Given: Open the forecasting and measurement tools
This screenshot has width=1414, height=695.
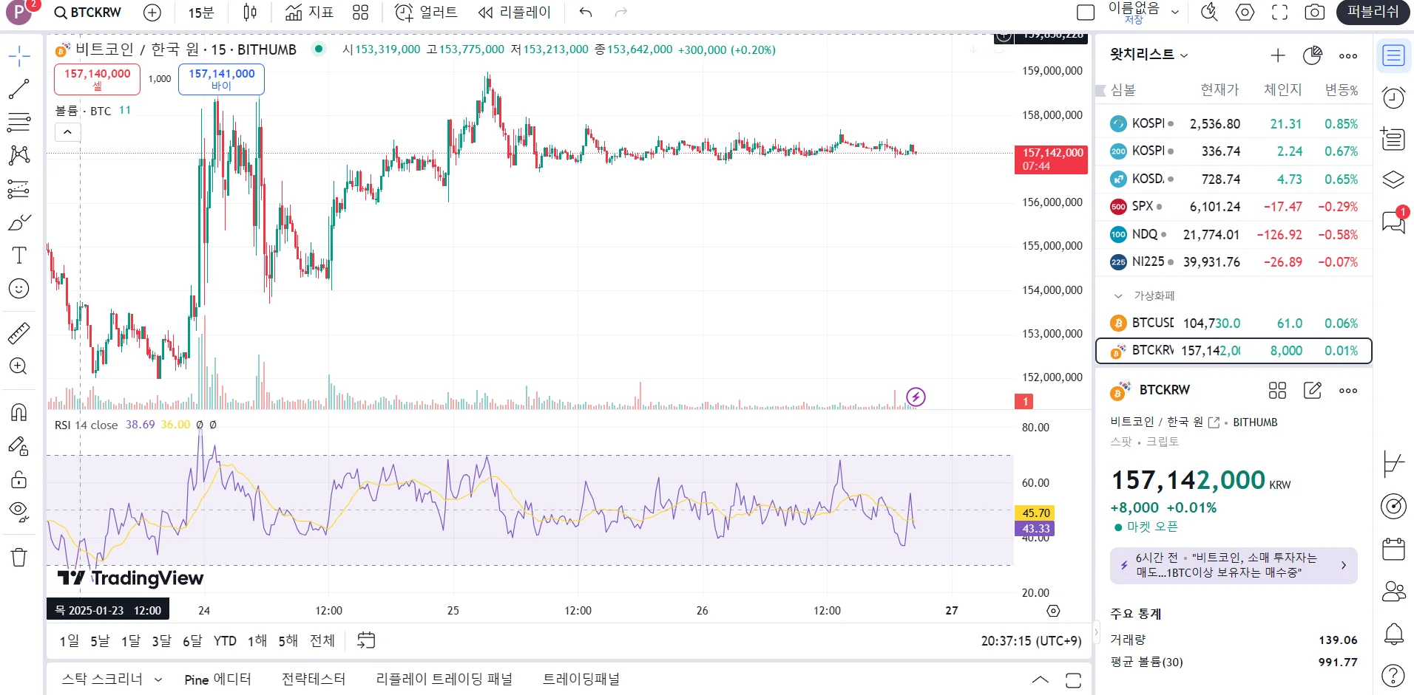Looking at the screenshot, I should point(19,189).
